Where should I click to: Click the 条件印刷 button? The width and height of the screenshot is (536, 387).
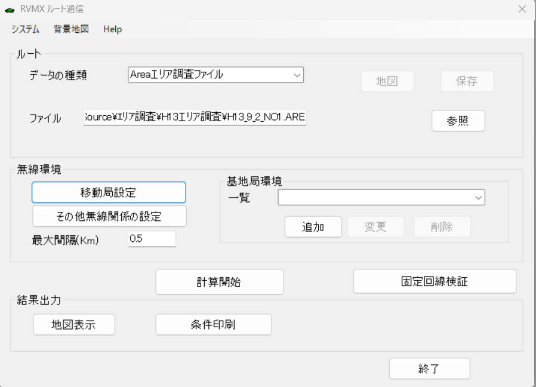click(x=213, y=325)
